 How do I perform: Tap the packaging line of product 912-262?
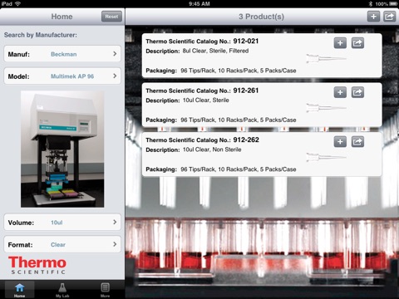221,169
